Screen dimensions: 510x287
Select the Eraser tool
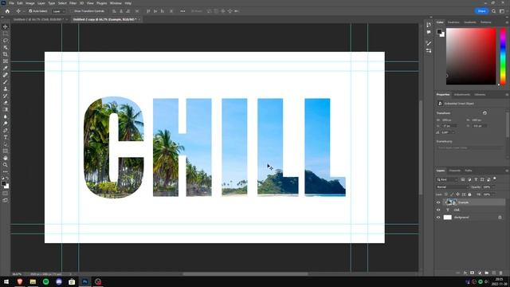pyautogui.click(x=6, y=103)
